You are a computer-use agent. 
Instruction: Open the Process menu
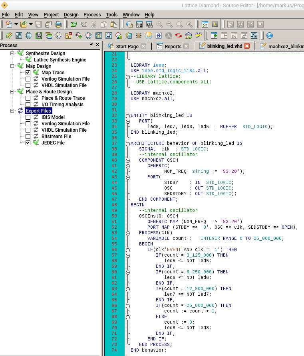coord(92,15)
